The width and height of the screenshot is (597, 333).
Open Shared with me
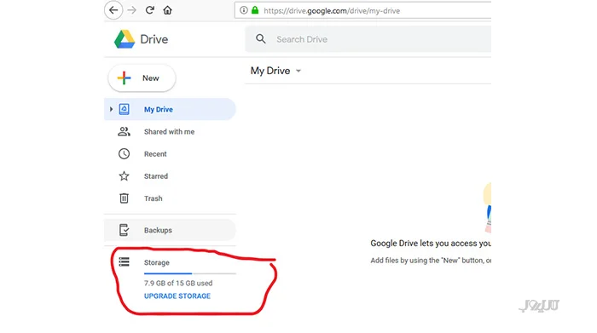coord(170,131)
